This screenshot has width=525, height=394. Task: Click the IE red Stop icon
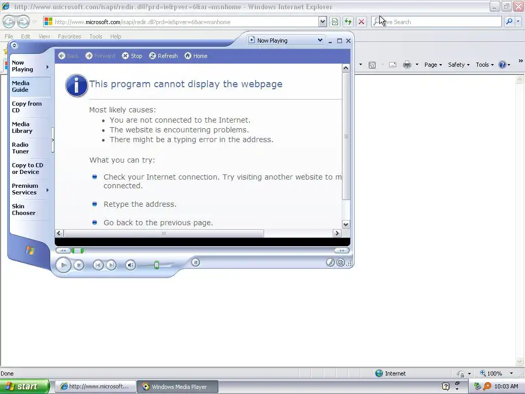point(361,22)
